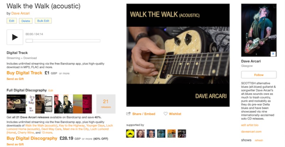This screenshot has height=147, width=285.
Task: Click the Delete button
Action: click(x=26, y=21)
